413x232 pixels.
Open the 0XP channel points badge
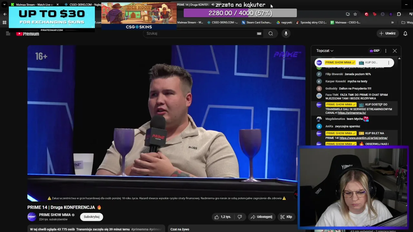click(375, 51)
